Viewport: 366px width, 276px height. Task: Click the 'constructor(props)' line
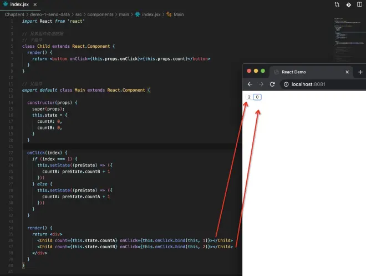point(52,103)
